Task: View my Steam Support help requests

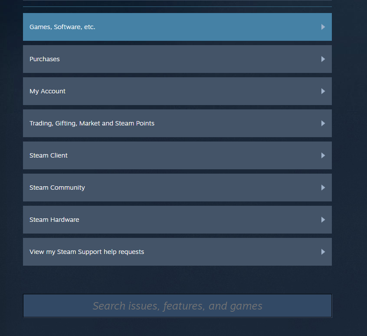Action: 177,252
